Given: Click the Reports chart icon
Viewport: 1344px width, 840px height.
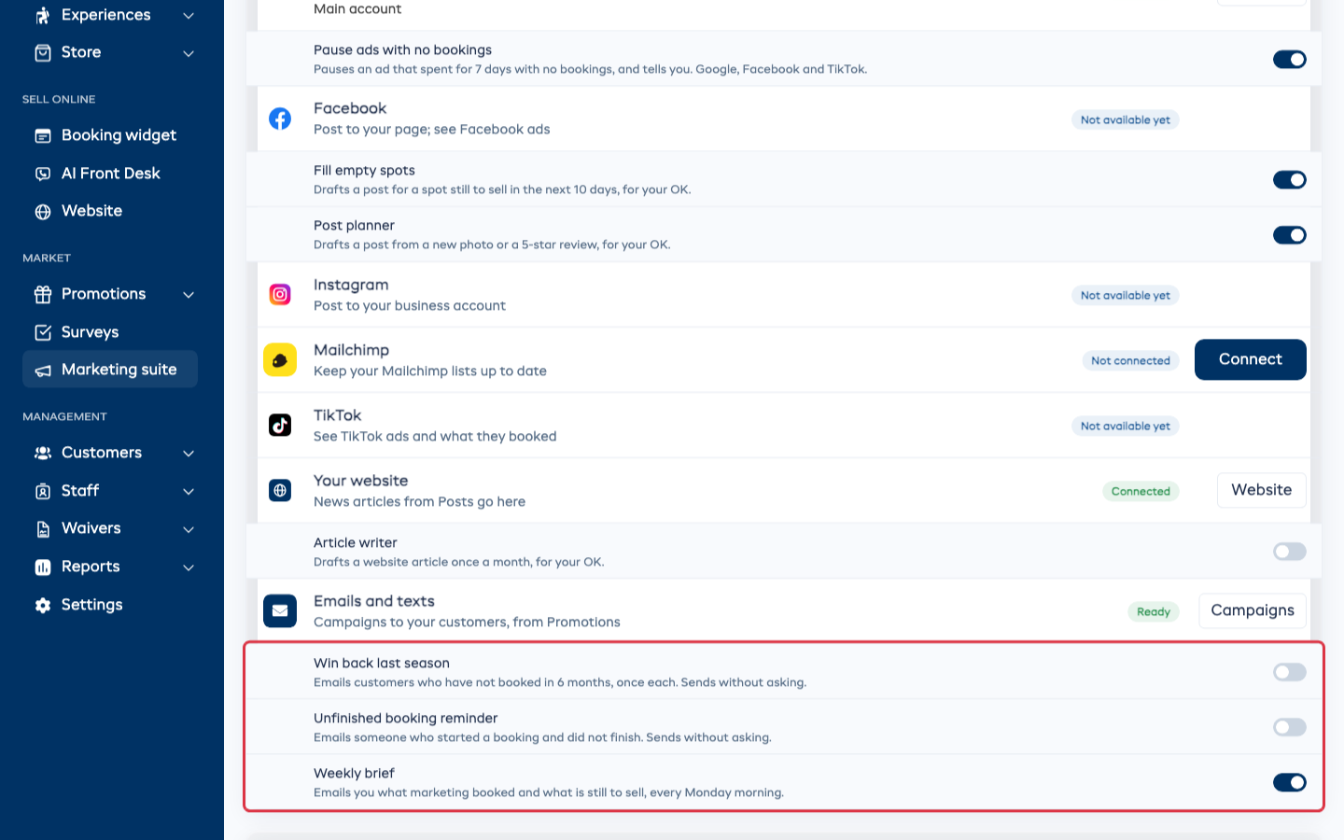Looking at the screenshot, I should 43,567.
